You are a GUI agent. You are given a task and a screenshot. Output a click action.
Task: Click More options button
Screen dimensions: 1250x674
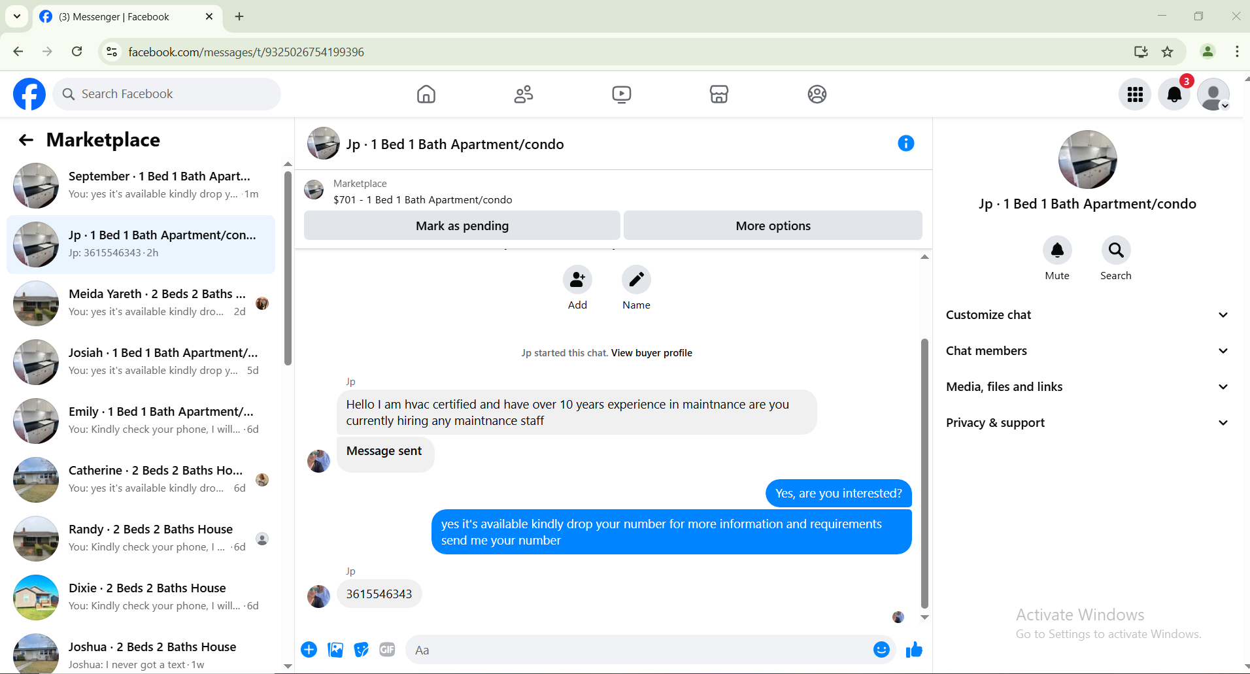[773, 226]
